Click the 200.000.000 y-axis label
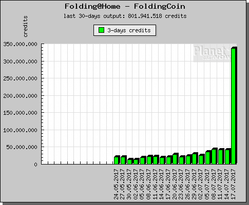Viewport: 249px width, 205px height. pos(20,96)
